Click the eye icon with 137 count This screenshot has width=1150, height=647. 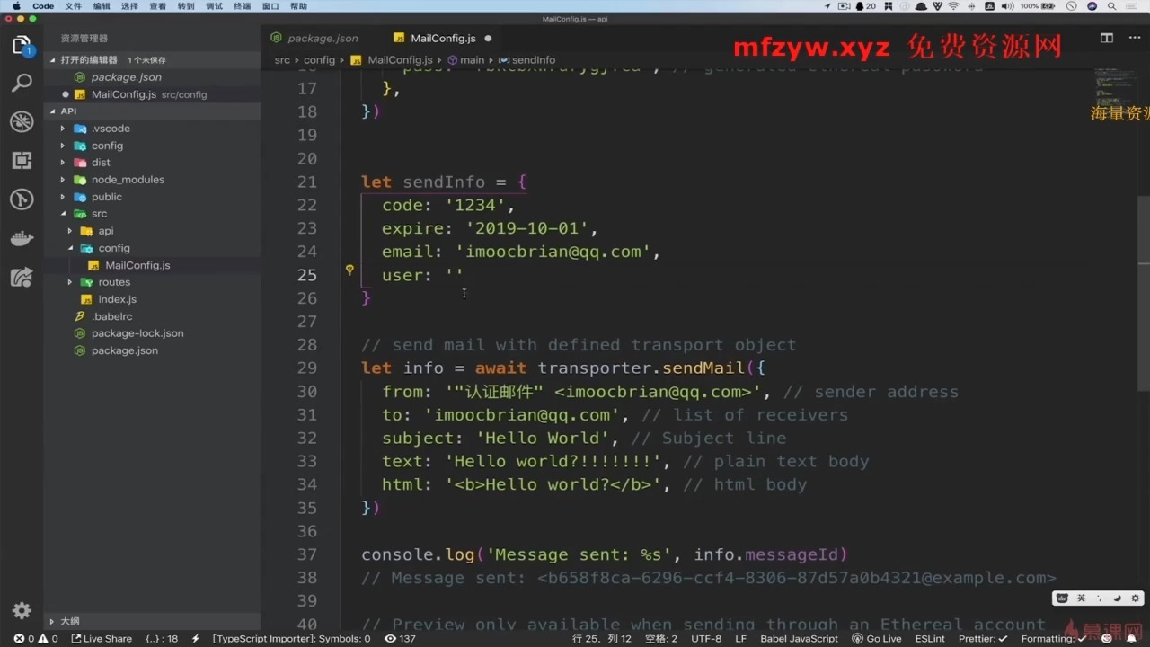(x=400, y=639)
